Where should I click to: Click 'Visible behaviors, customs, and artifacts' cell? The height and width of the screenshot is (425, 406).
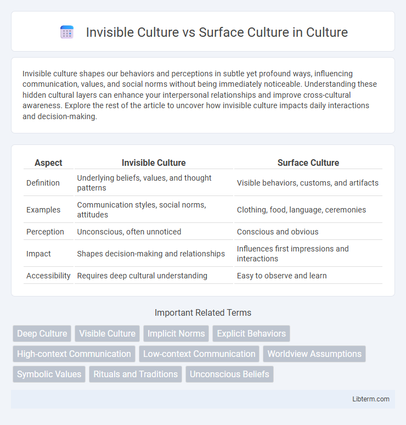click(x=308, y=183)
